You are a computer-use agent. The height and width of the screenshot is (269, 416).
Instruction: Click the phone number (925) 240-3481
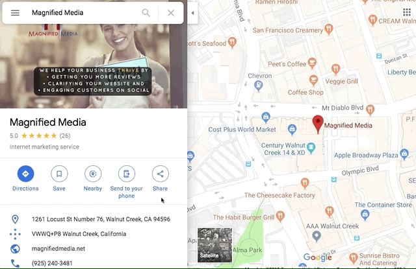[x=52, y=263]
